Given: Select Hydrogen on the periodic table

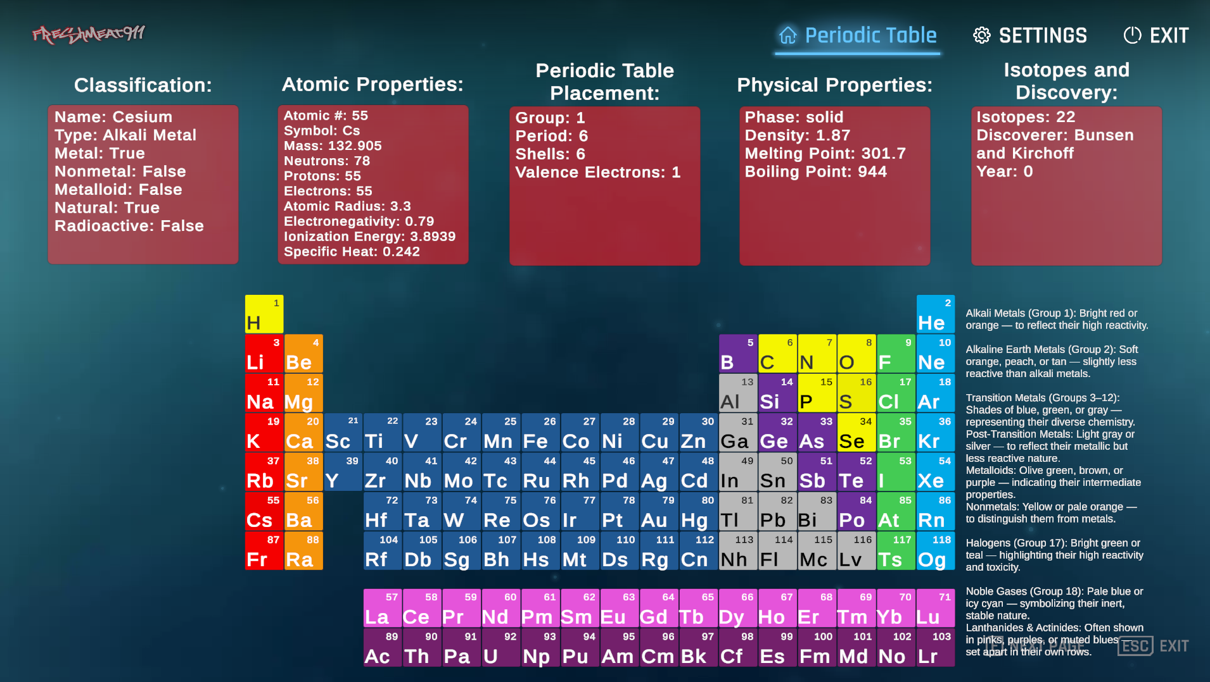Looking at the screenshot, I should tap(264, 313).
